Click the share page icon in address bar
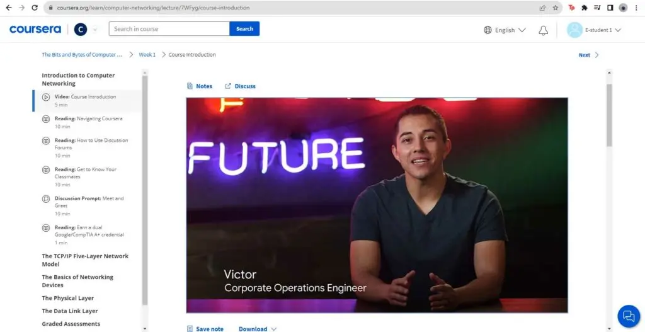Screen dimensions: 645x332 542,8
